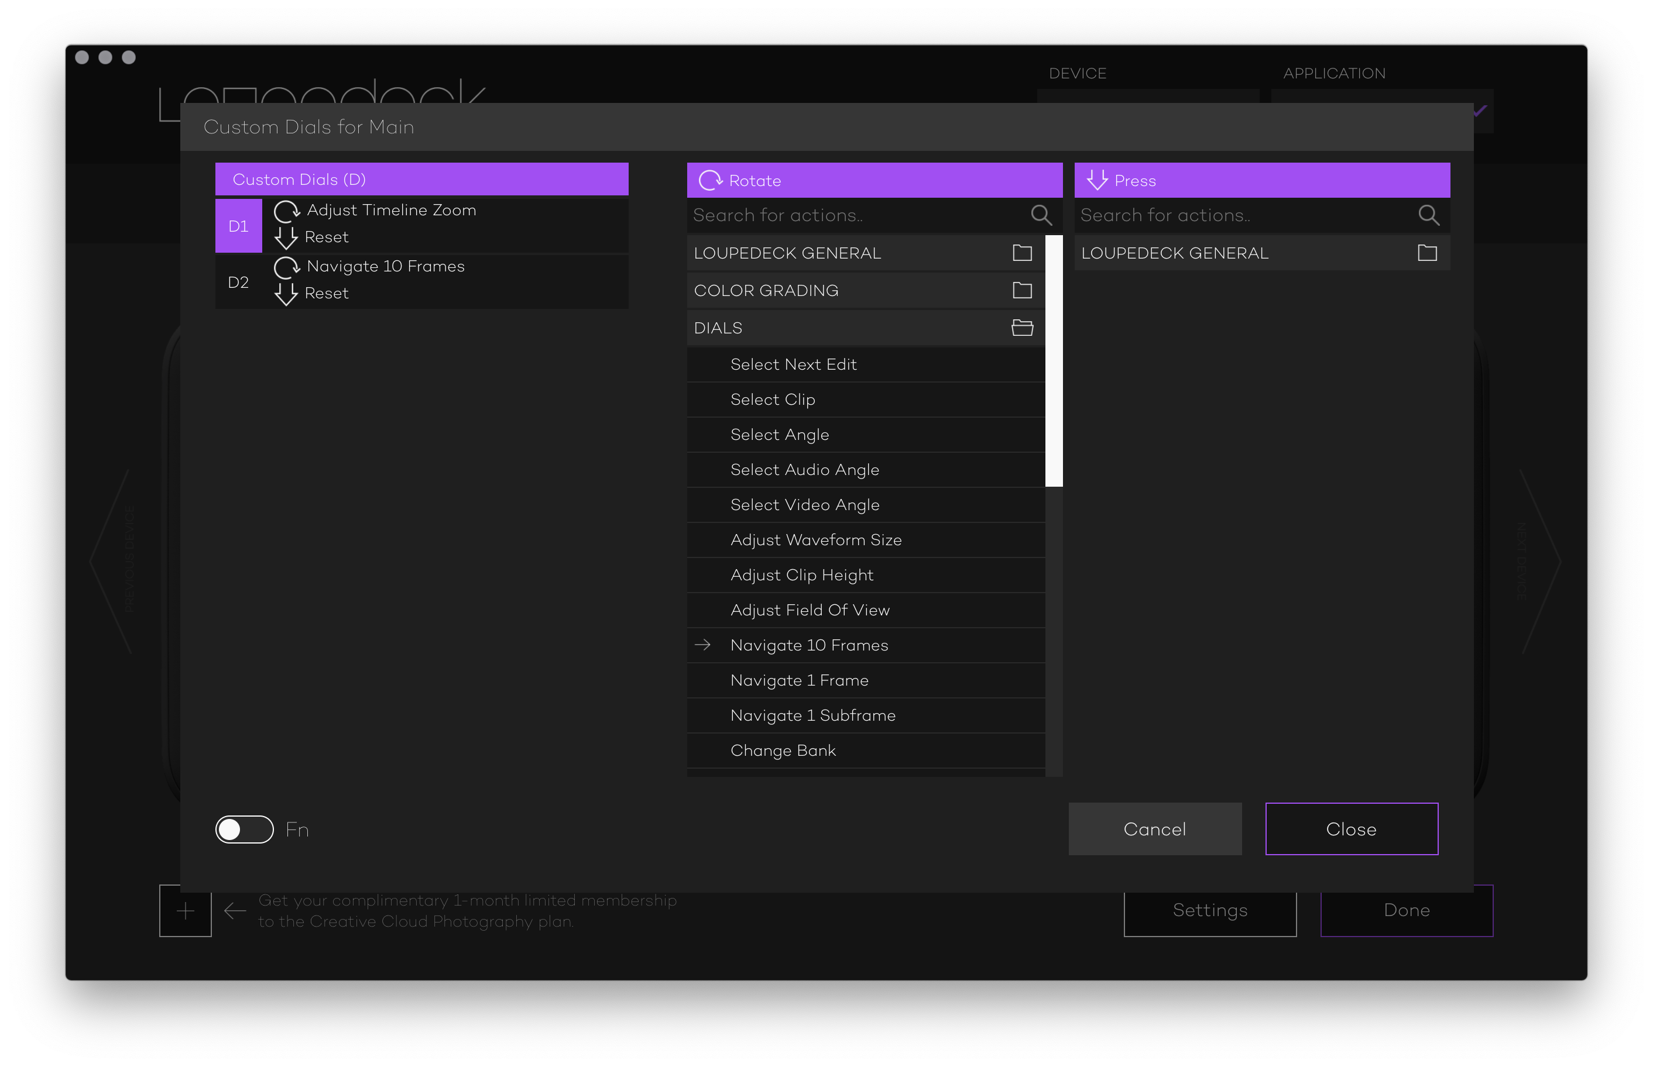Choose Adjust Waveform Size action
1653x1067 pixels.
(x=816, y=540)
